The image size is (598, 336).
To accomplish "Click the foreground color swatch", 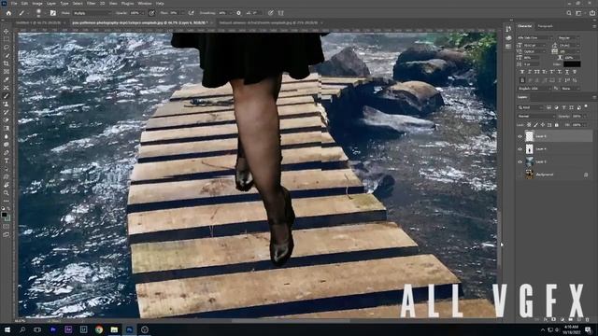I will click(4, 215).
